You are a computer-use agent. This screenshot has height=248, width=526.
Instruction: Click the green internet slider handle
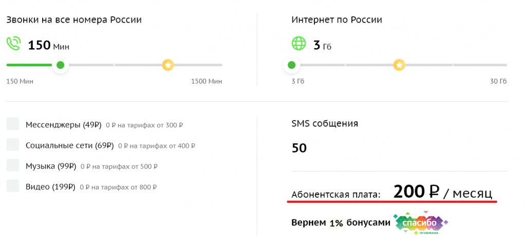pyautogui.click(x=292, y=65)
